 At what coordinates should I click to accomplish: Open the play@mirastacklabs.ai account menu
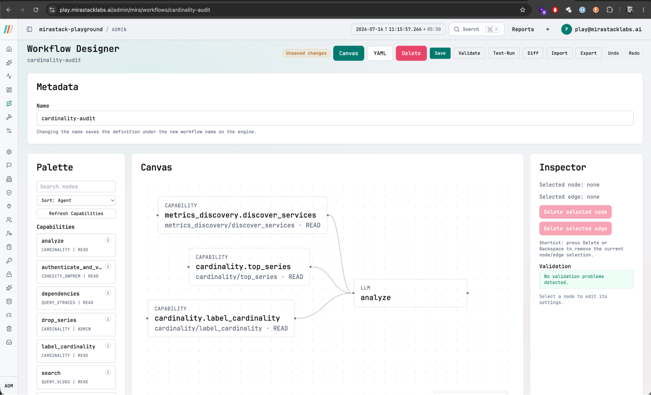pos(601,29)
